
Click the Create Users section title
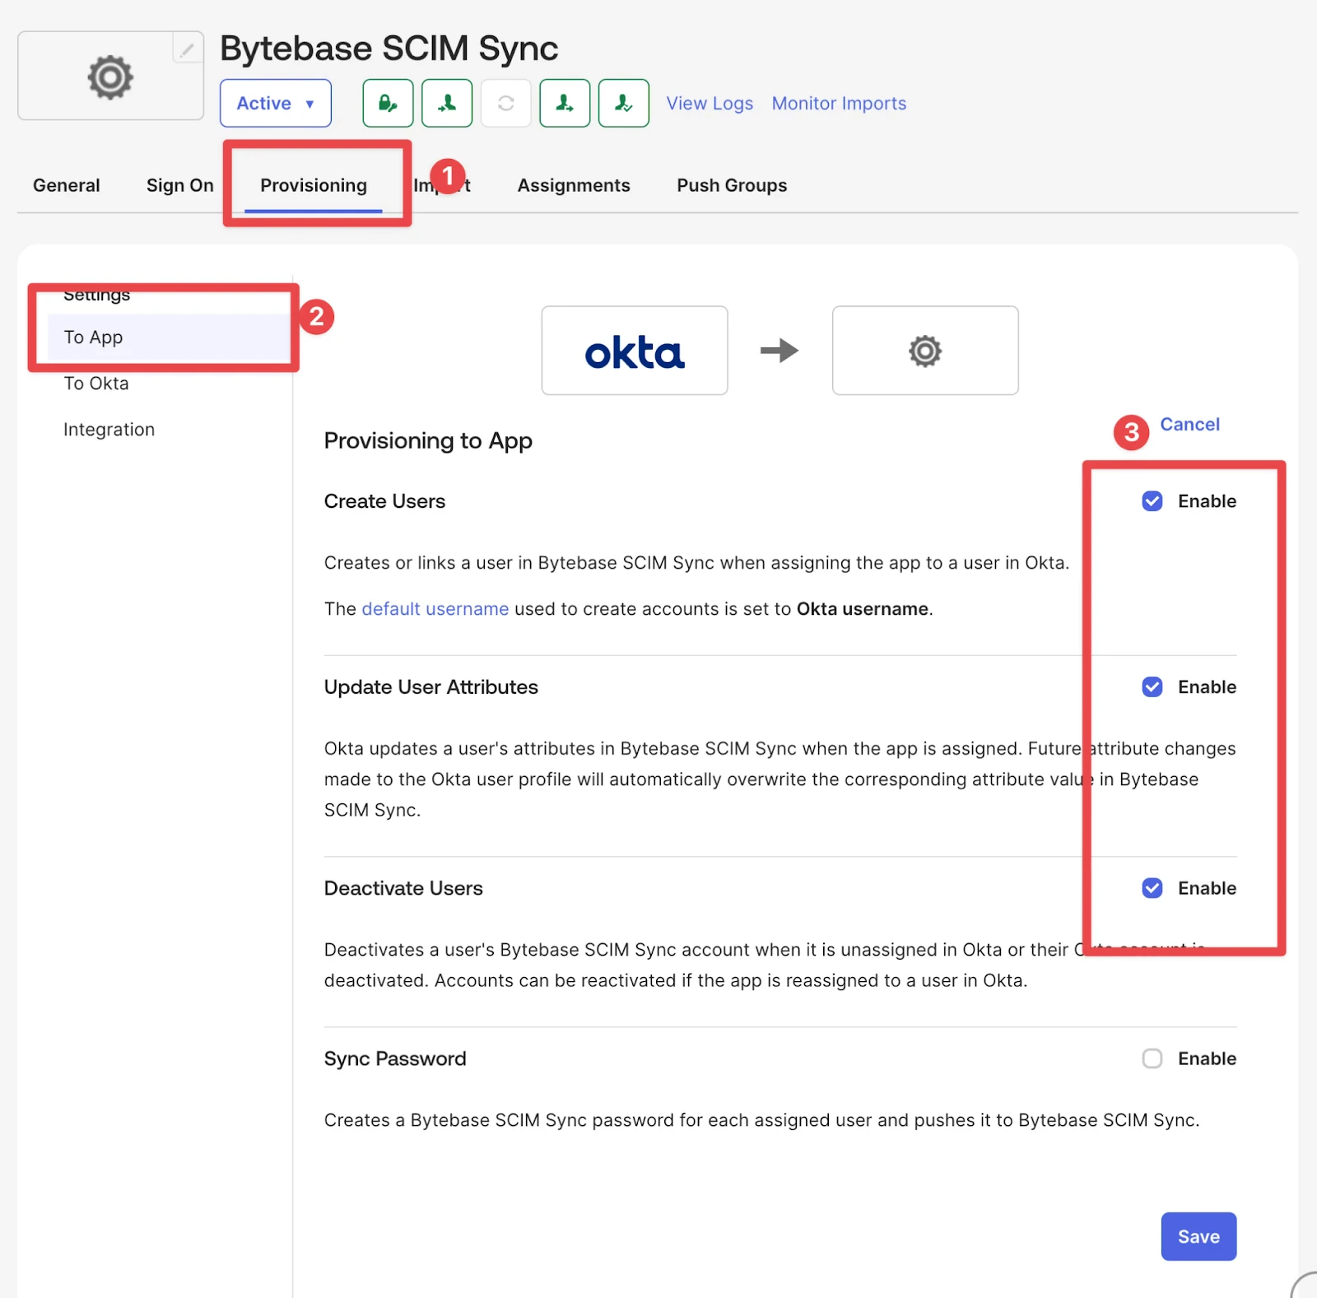(x=384, y=501)
